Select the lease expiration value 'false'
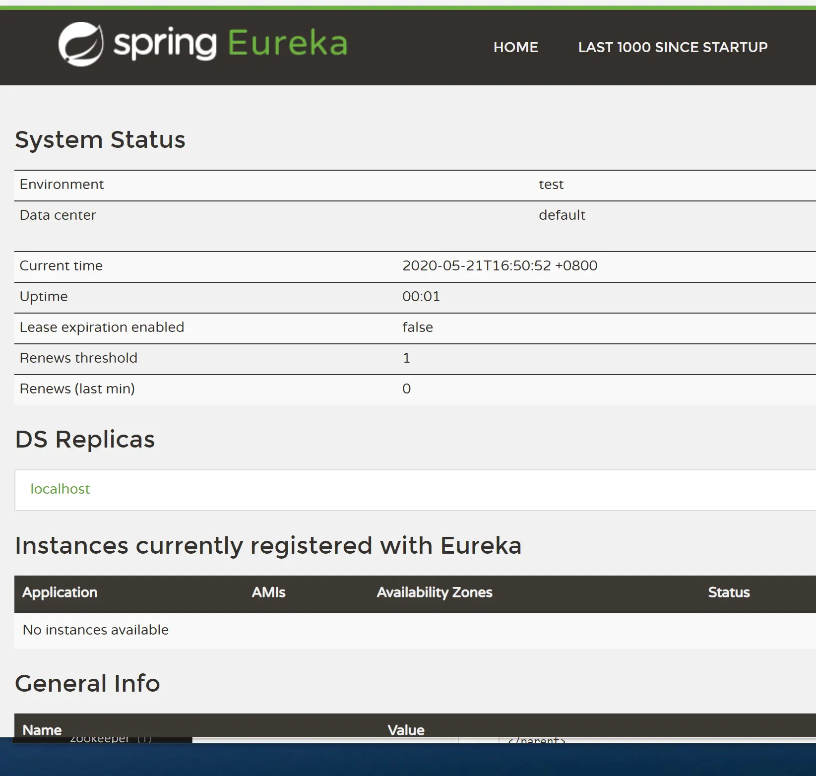This screenshot has width=816, height=776. (418, 327)
